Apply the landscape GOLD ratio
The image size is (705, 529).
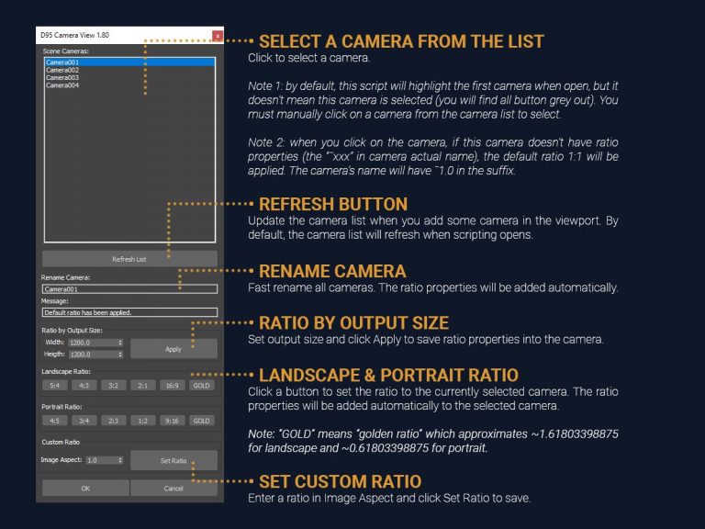[202, 385]
